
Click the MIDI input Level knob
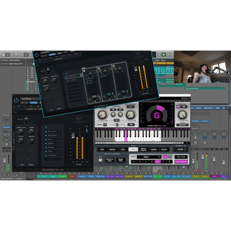click(100, 160)
